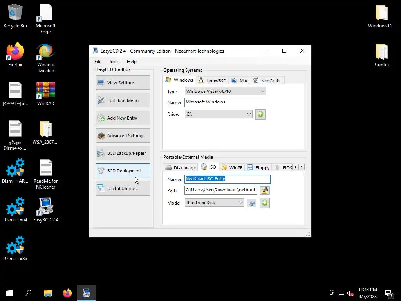Select the Dism++ARM desktop icon
401x301 pixels.
(x=15, y=171)
